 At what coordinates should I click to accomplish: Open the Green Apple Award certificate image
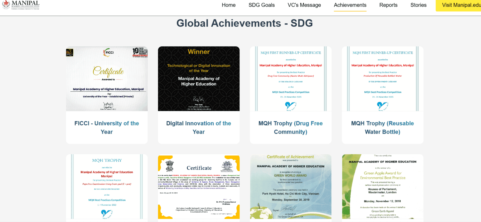point(383,187)
